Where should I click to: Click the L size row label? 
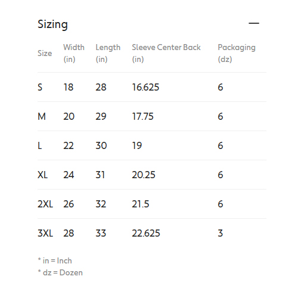point(40,145)
